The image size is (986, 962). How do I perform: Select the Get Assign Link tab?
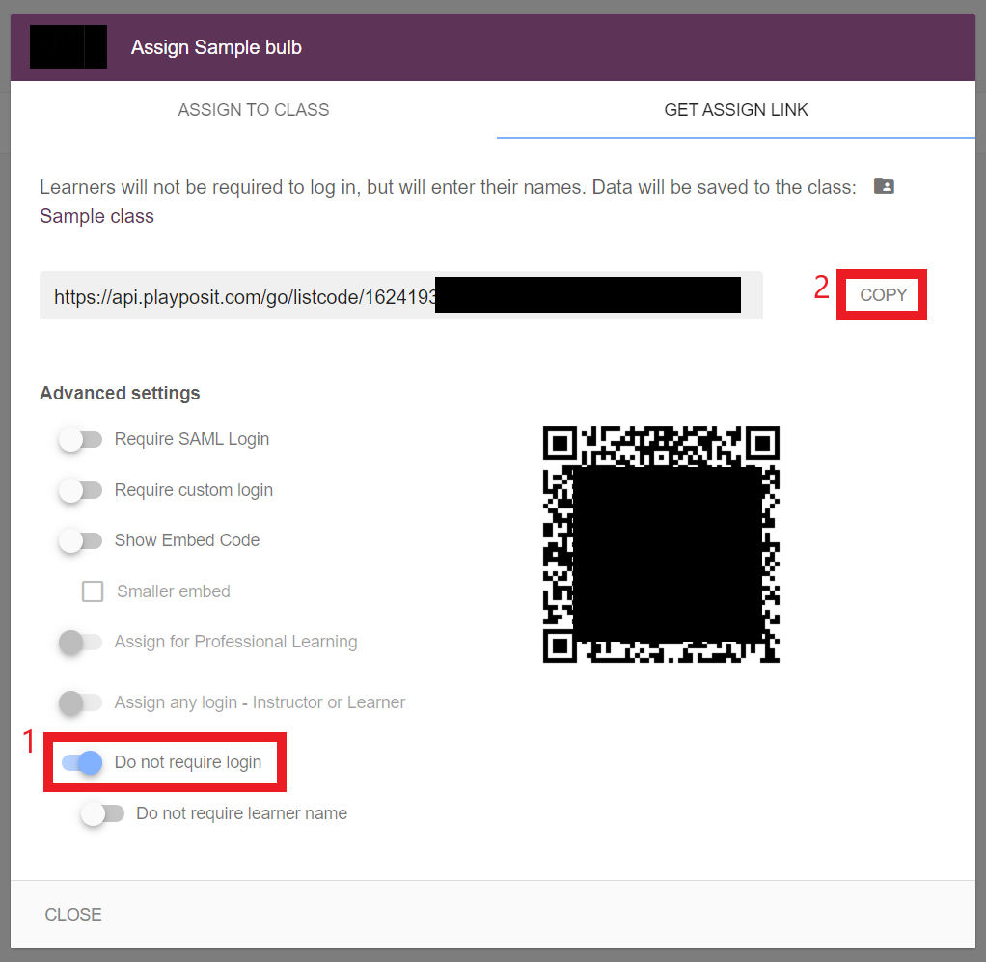pyautogui.click(x=736, y=109)
